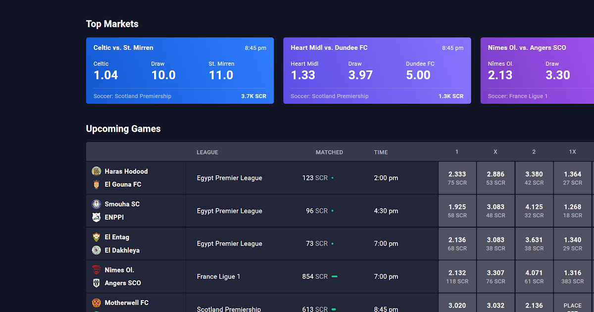Bet on Haras Hodood at 2.333
This screenshot has height=312, width=594.
tap(457, 178)
